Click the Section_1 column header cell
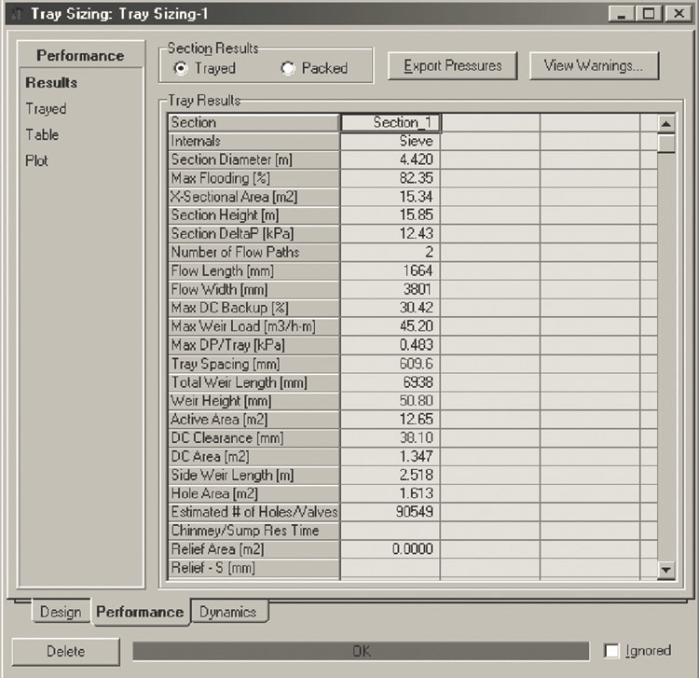Image resolution: width=699 pixels, height=678 pixels. (x=390, y=122)
